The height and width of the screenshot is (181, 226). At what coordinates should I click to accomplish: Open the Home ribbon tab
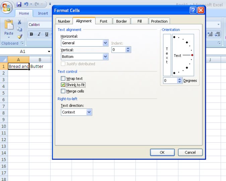[24, 13]
